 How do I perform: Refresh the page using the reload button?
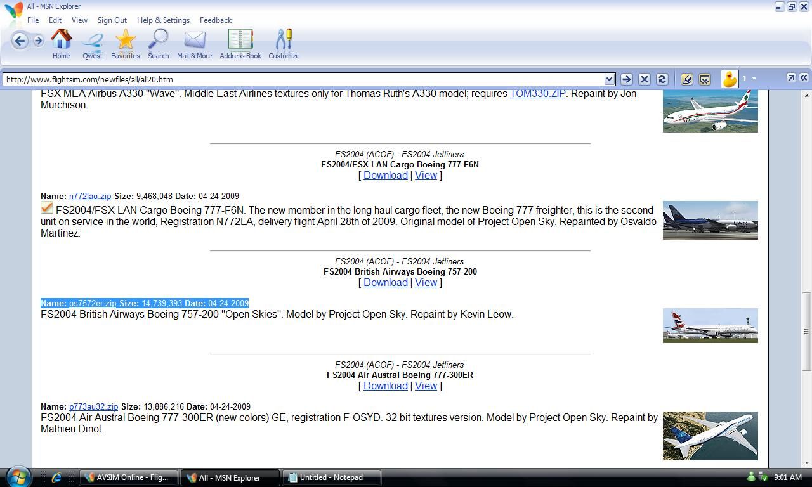coord(662,79)
